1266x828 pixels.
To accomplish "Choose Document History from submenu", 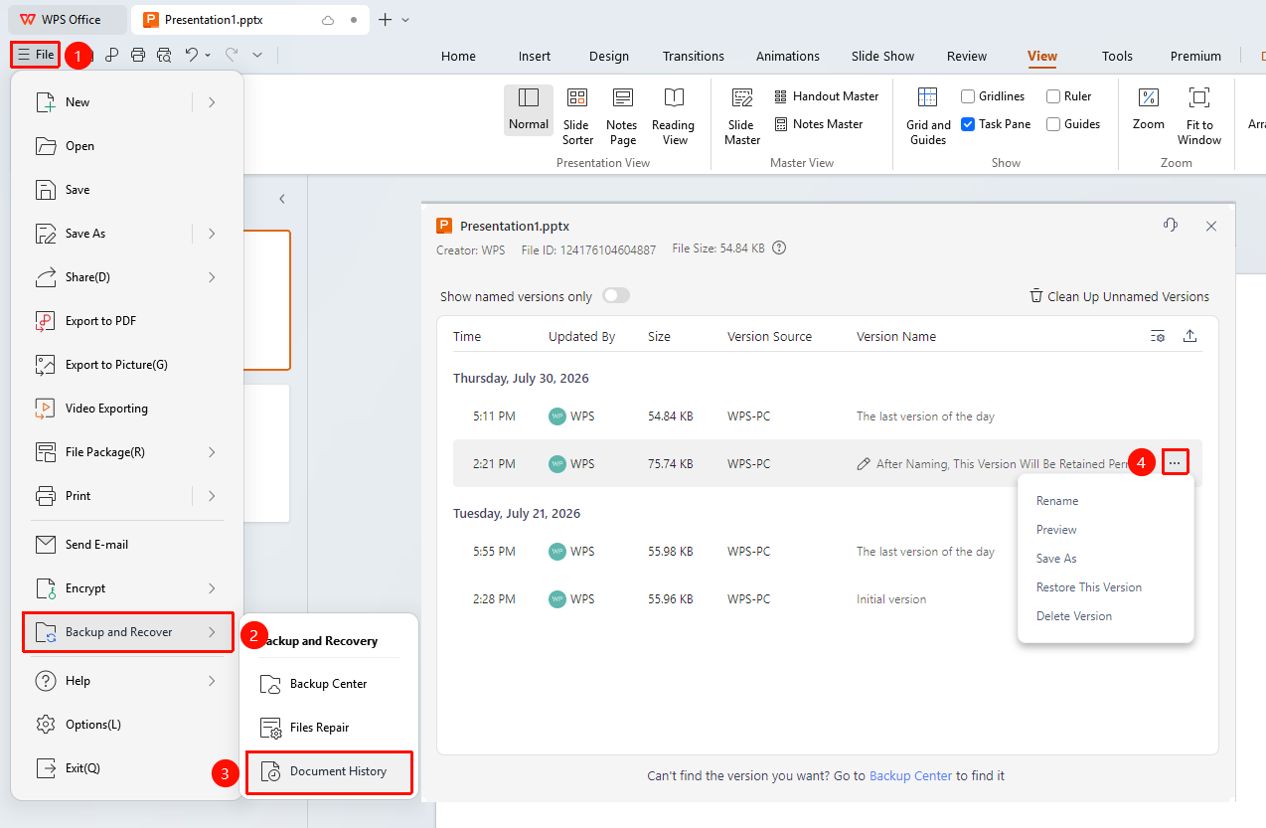I will click(x=329, y=771).
